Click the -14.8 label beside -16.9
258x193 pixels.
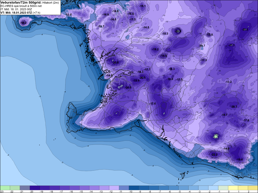[x=115, y=11]
